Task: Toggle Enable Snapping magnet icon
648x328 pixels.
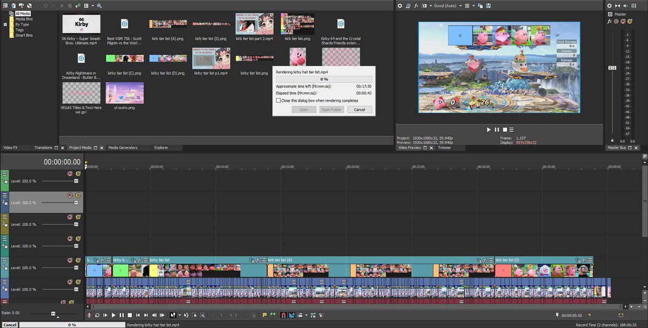Action: tap(283, 315)
